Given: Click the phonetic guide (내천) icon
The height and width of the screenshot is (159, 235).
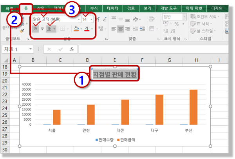Looking at the screenshot, I should click(x=100, y=29).
